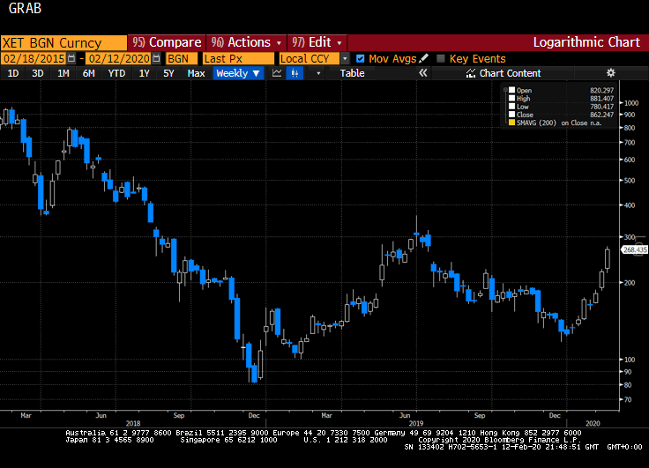
Task: Click the GRAB command text
Action: tap(25, 8)
